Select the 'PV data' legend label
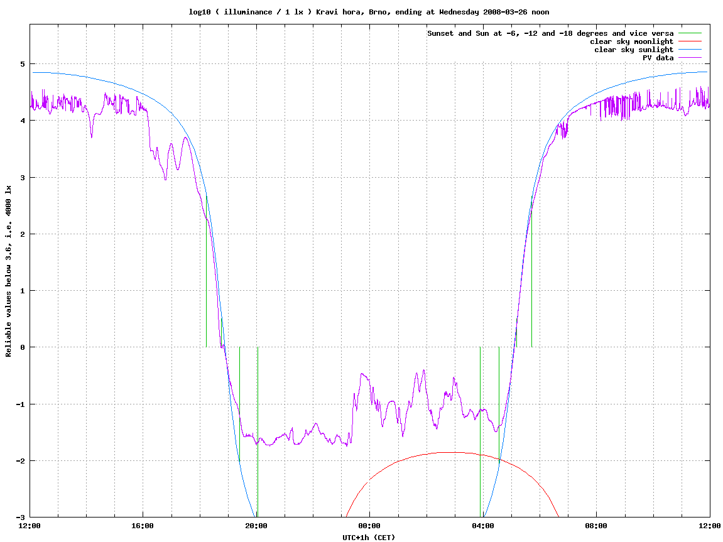This screenshot has width=723, height=542. (658, 58)
